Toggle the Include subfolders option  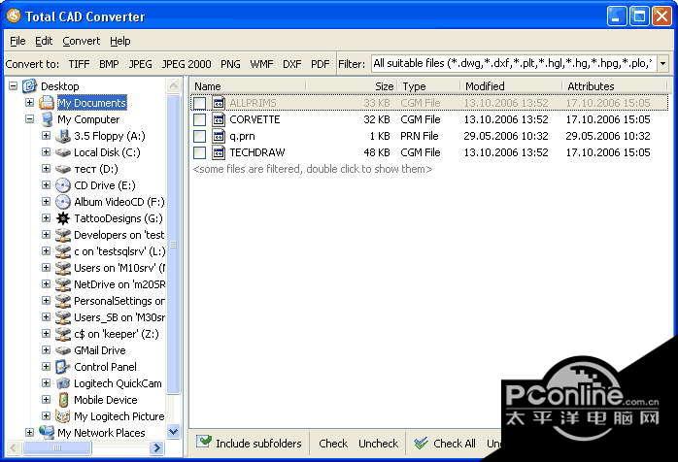pos(249,443)
